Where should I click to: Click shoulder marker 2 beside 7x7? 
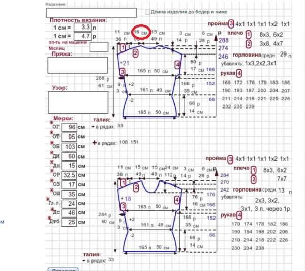click(253, 179)
